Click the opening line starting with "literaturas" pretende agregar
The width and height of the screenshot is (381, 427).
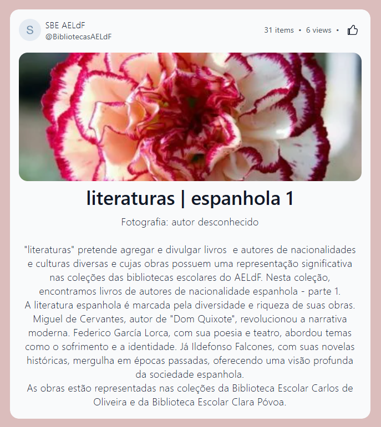190,250
